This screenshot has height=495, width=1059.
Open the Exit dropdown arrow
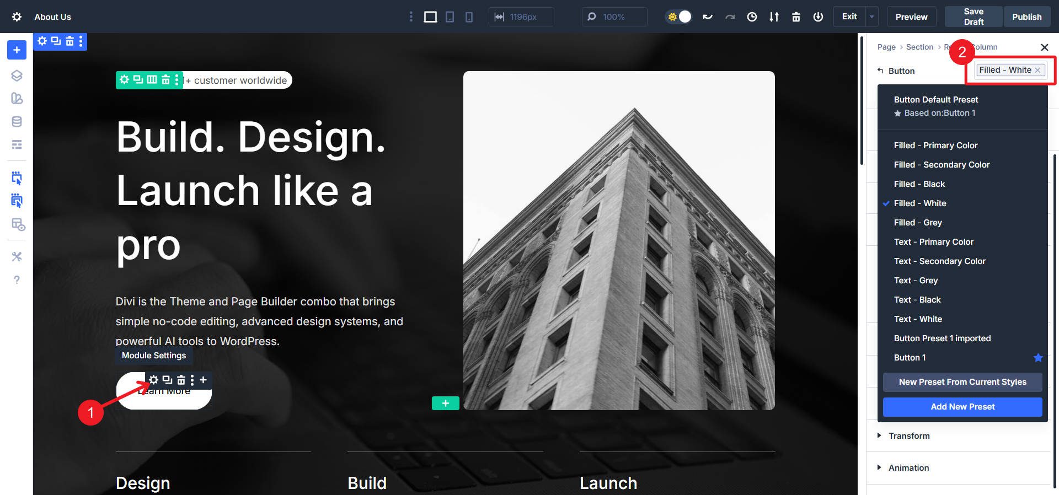(872, 17)
